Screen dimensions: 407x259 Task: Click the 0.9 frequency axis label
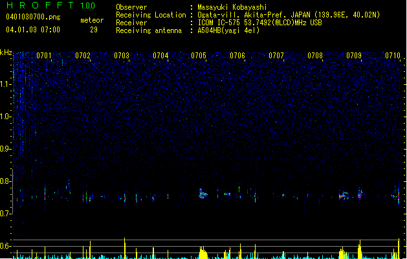tap(5, 149)
